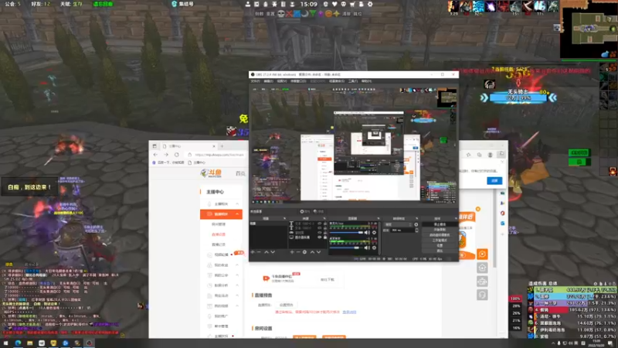Image resolution: width=618 pixels, height=348 pixels.
Task: Toggle visibility eye of display capture source
Action: pos(319,237)
